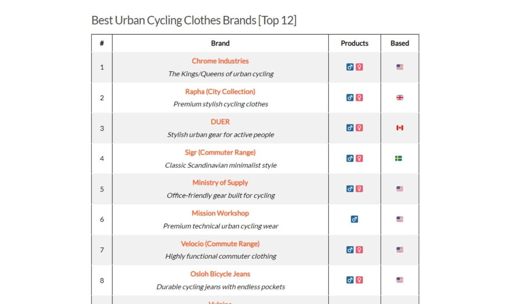This screenshot has width=514, height=304.
Task: Open the Osloh Bicycle Jeans link
Action: coord(220,274)
